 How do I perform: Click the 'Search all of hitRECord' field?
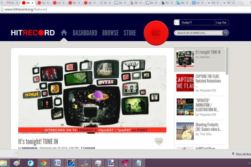pos(198,33)
